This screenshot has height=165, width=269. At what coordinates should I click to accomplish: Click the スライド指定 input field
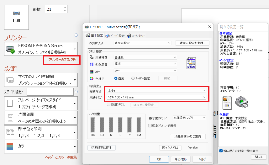(x=50, y=92)
